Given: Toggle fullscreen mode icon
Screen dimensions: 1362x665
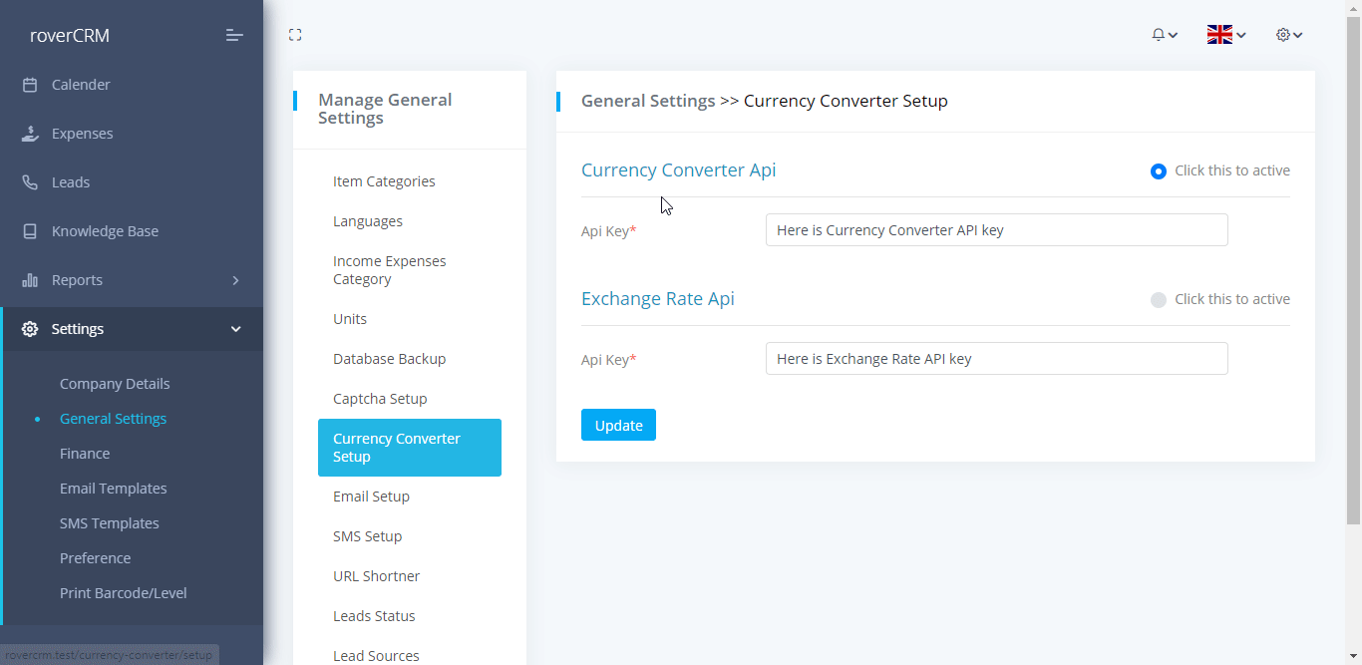Looking at the screenshot, I should (295, 35).
